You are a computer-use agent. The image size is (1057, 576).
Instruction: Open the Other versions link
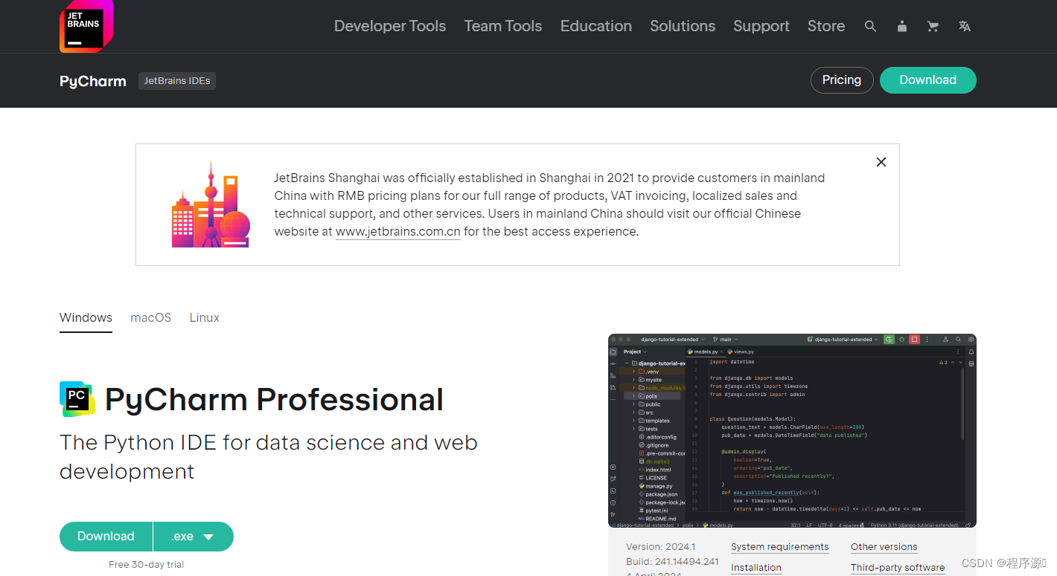tap(884, 547)
